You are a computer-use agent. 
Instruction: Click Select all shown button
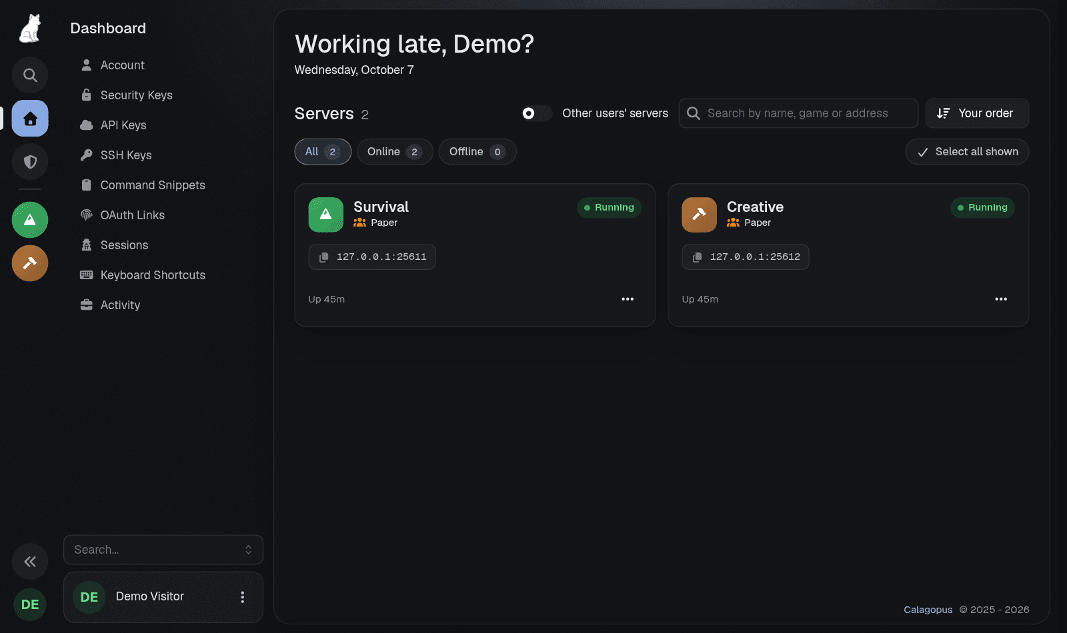(967, 152)
